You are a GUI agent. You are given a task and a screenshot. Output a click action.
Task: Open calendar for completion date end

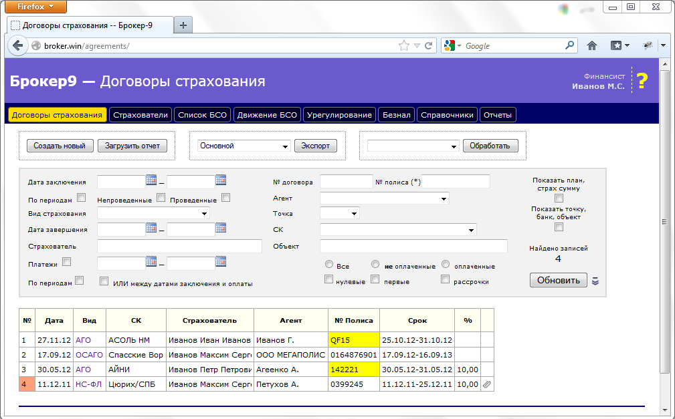(x=221, y=228)
